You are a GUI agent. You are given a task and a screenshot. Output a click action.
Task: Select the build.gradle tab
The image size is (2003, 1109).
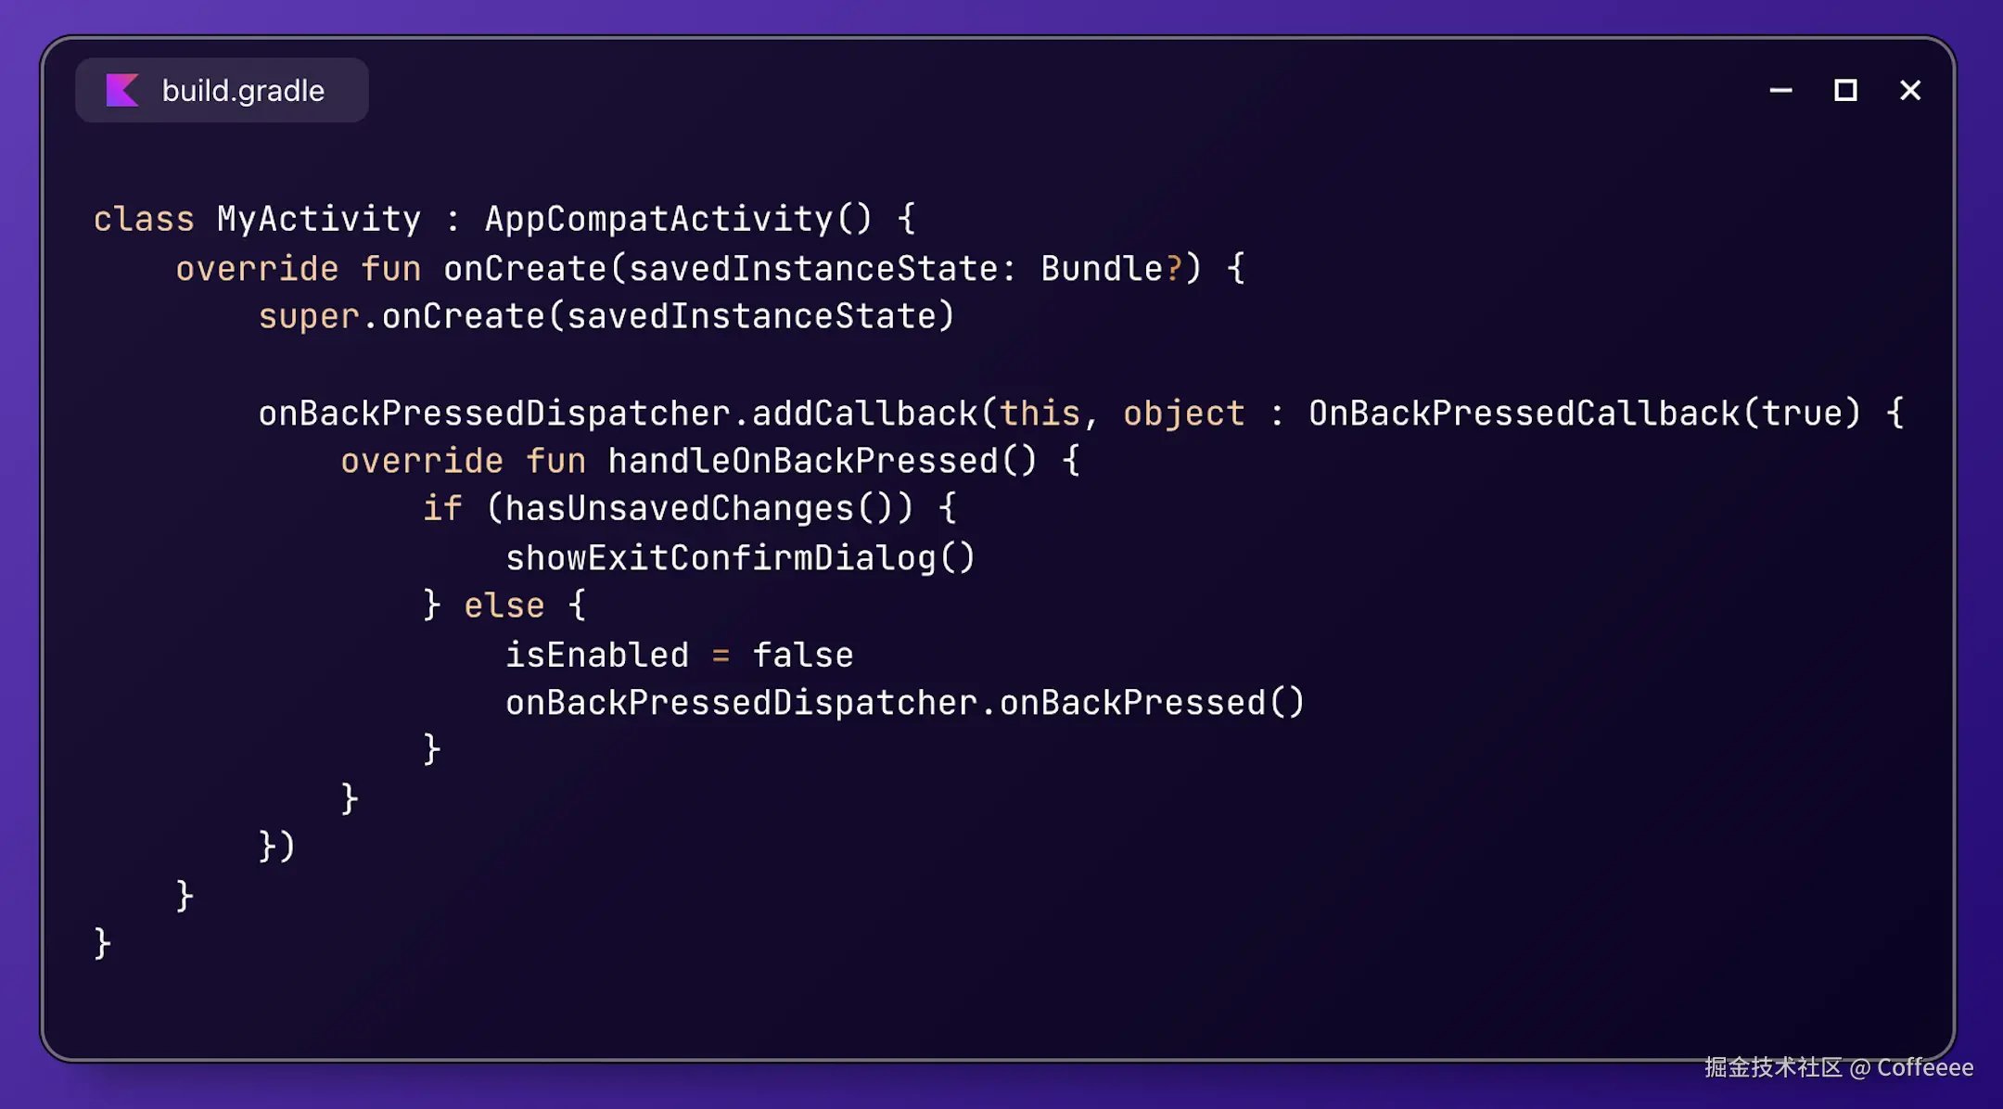point(222,90)
